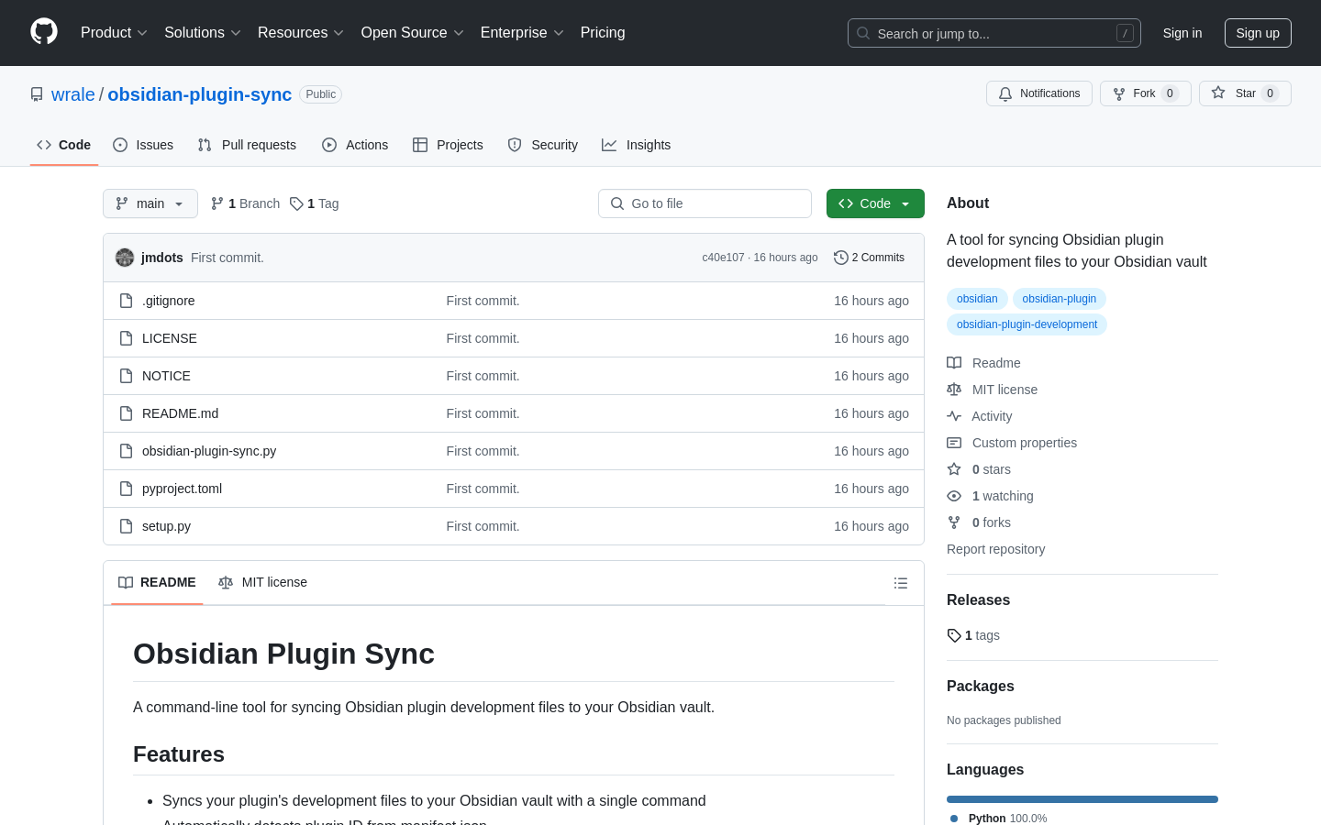Click the history clock icon near 2 Commits
Viewport: 1321px width, 825px height.
pyautogui.click(x=840, y=258)
